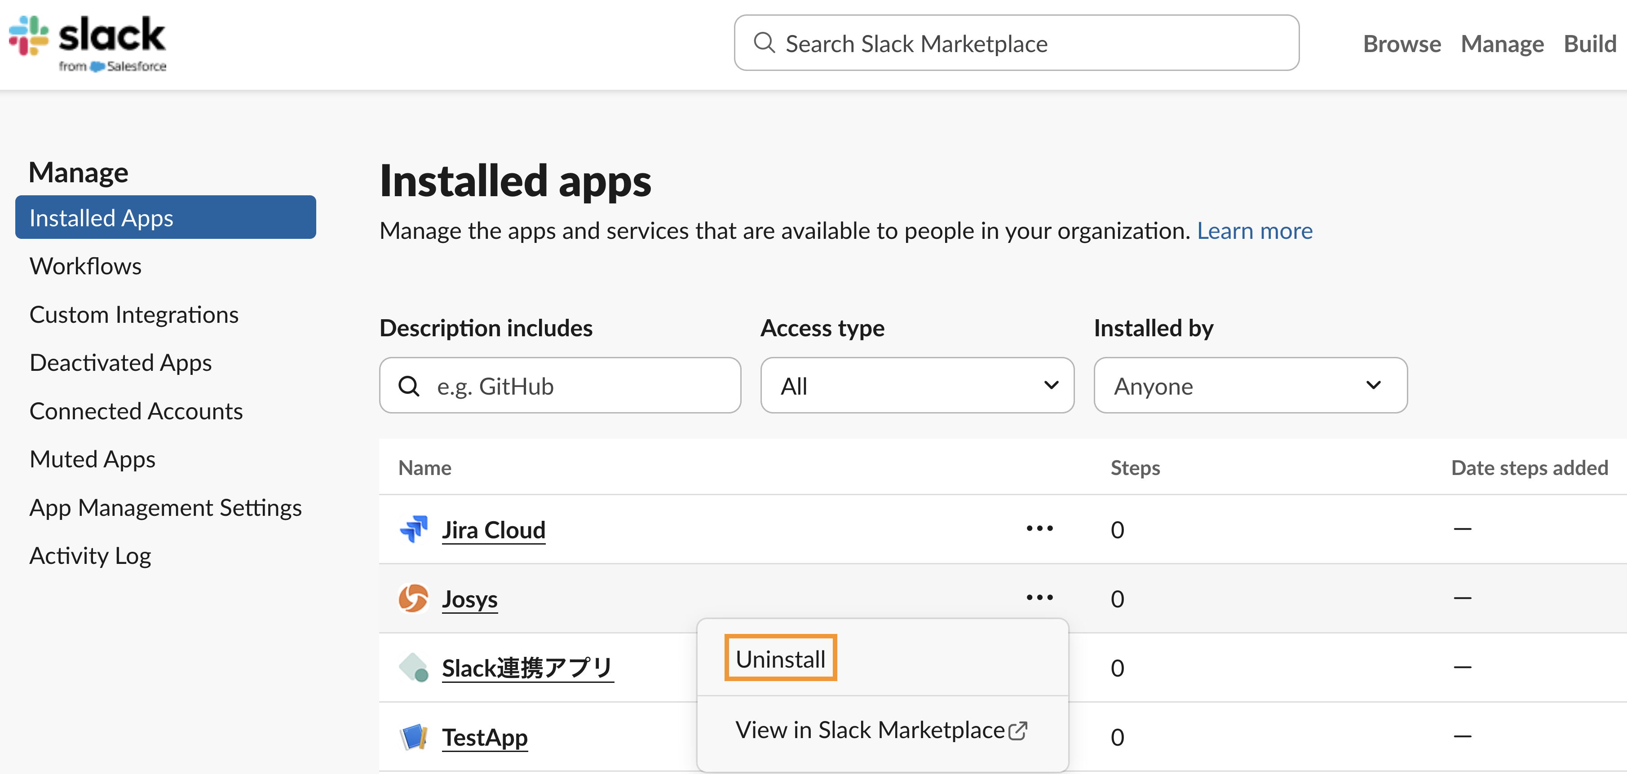Screen dimensions: 1627x774
Task: Click the Learn more link
Action: [x=1254, y=230]
